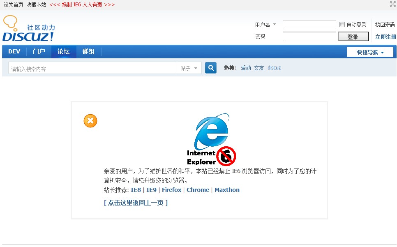This screenshot has height=247, width=397.
Task: Click the 登录 button
Action: (353, 37)
